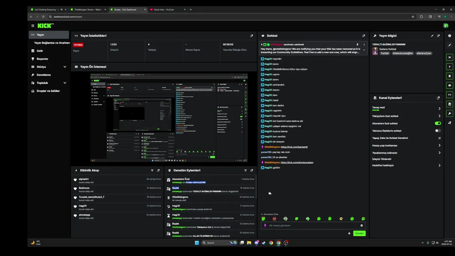Open external link icon for Yapay Zeka ile Sohbet Denetimi
The height and width of the screenshot is (256, 455).
click(440, 138)
